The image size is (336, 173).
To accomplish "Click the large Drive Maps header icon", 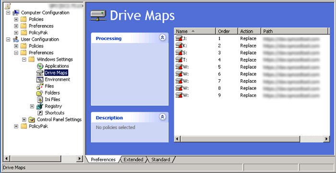I will (98, 16).
